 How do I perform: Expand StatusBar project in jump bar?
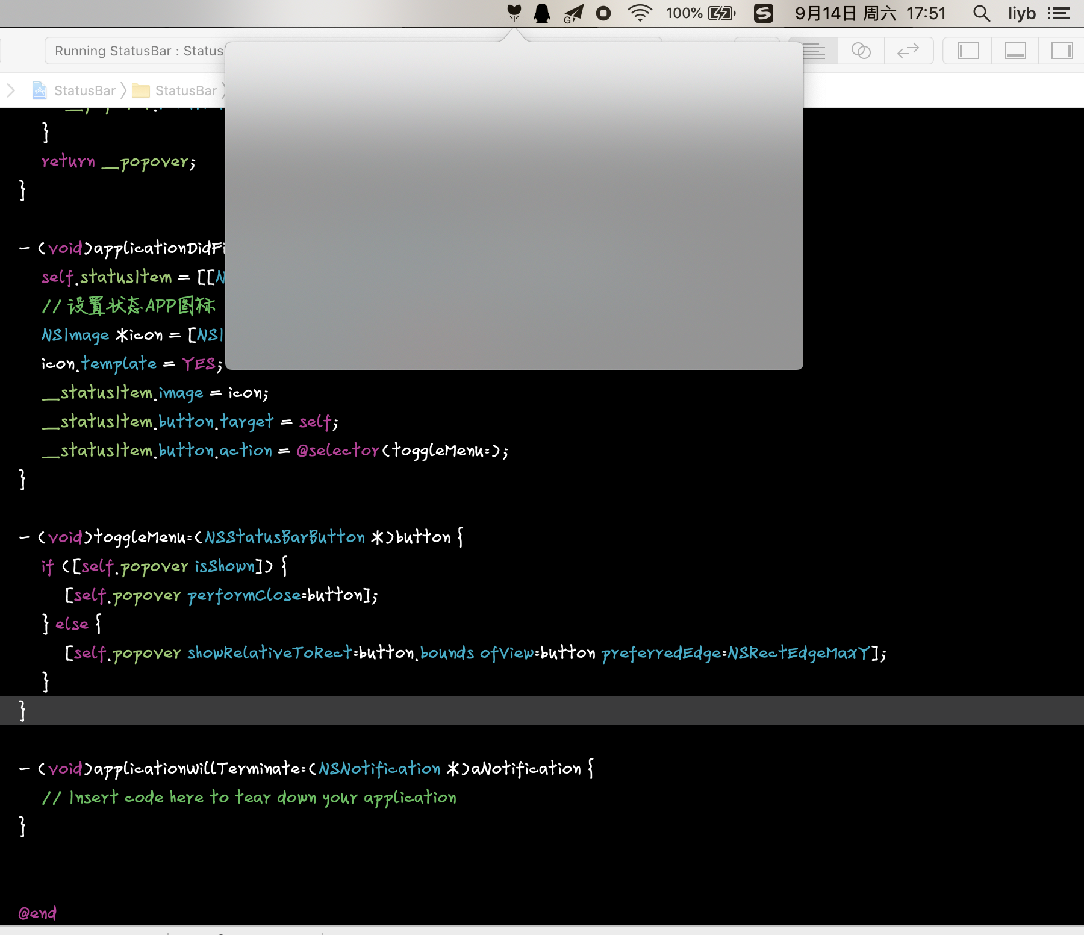point(84,90)
